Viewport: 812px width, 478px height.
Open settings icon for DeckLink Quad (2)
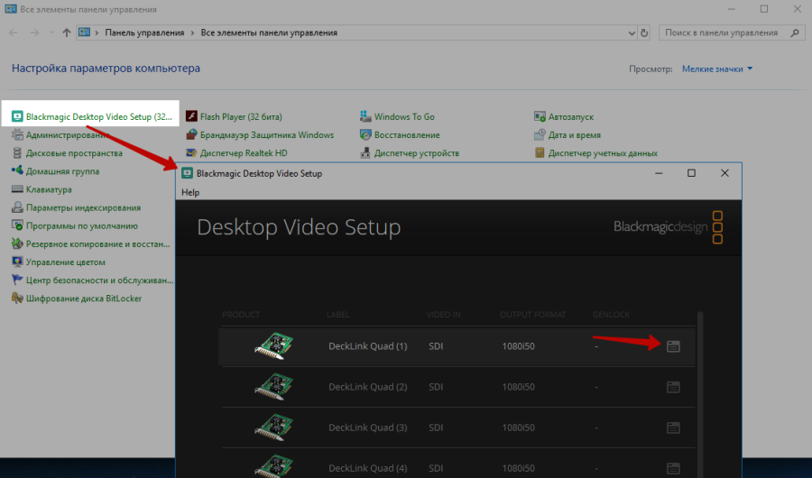(x=673, y=387)
